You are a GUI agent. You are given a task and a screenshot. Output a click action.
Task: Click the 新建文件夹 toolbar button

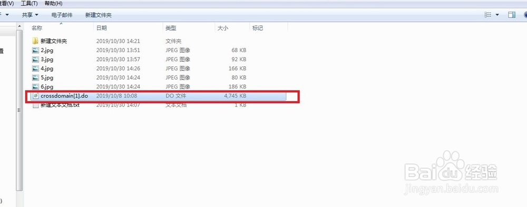[98, 15]
